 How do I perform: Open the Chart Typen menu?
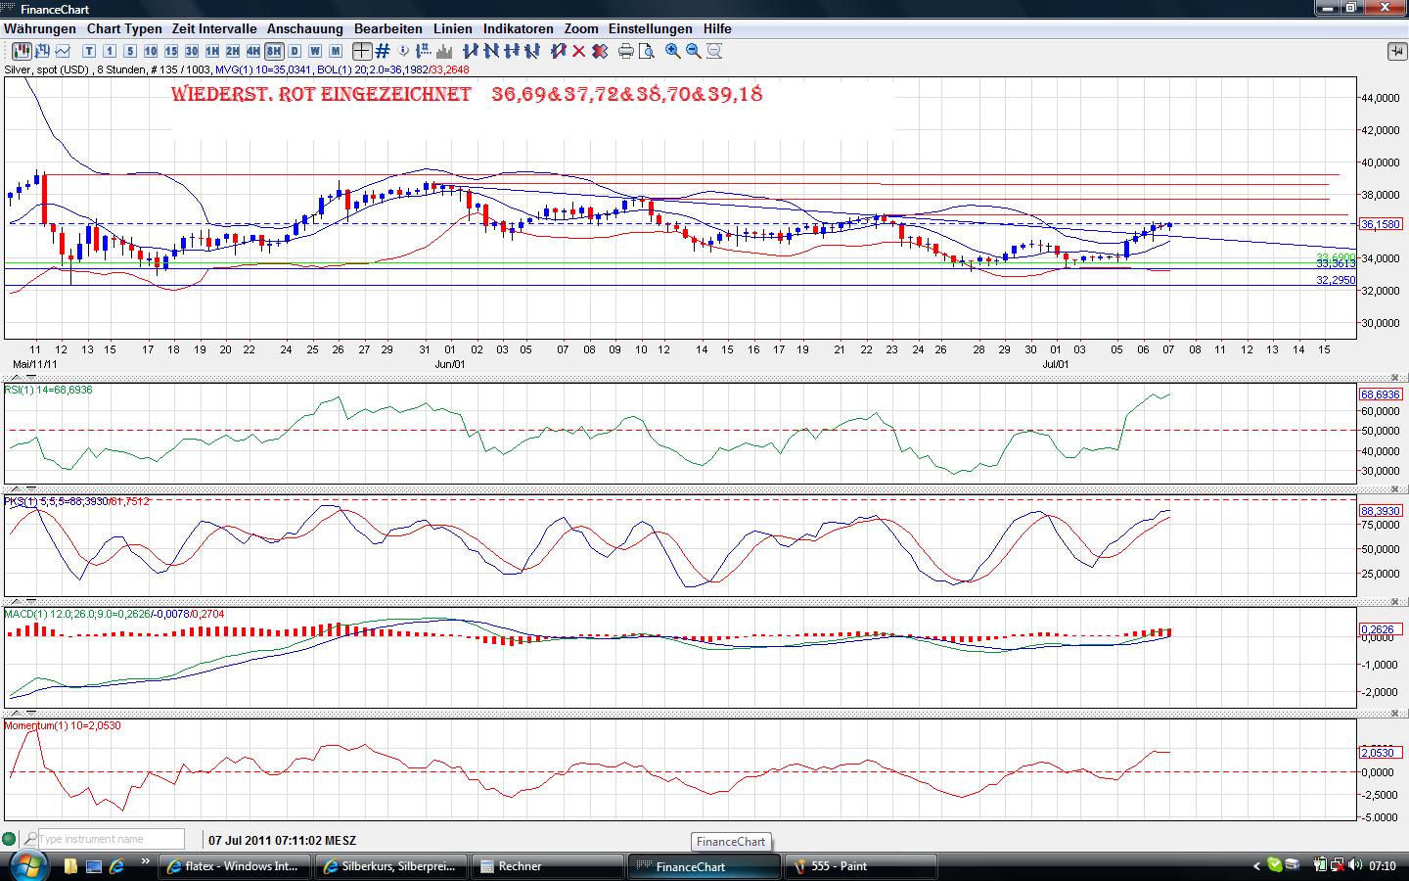pyautogui.click(x=123, y=28)
